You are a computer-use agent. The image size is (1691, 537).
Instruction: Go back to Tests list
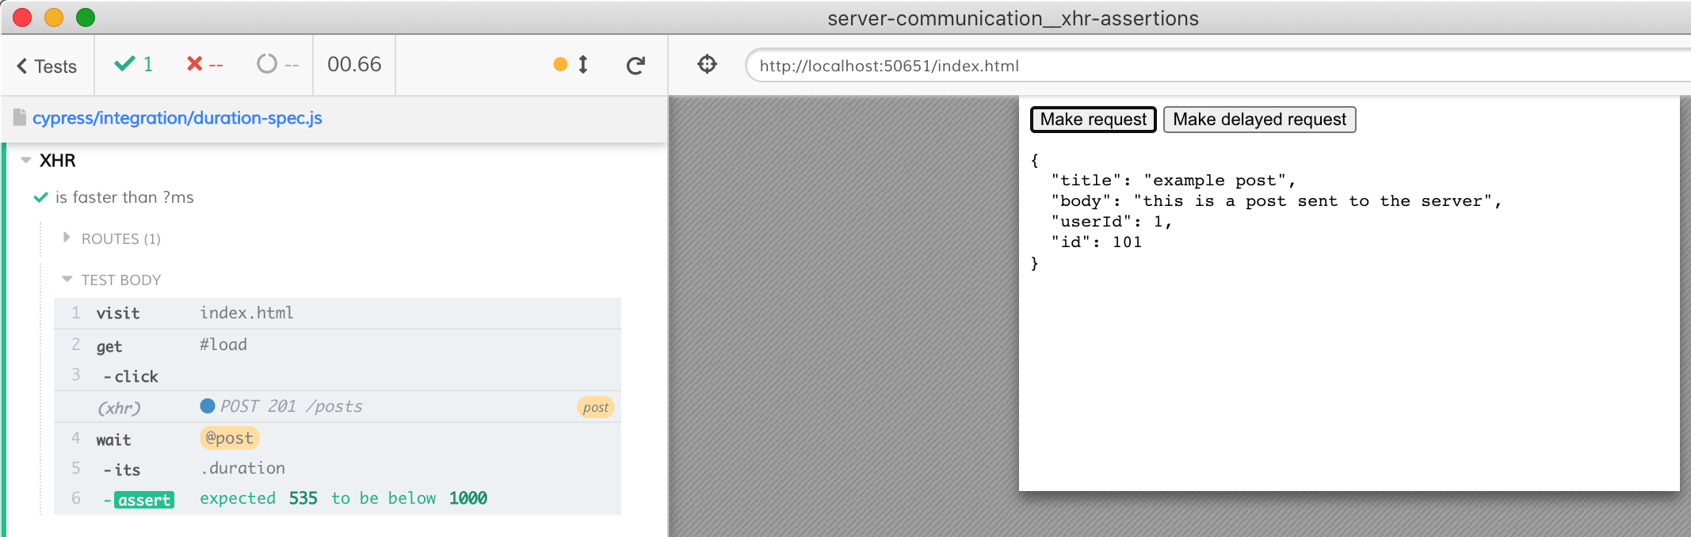coord(47,67)
